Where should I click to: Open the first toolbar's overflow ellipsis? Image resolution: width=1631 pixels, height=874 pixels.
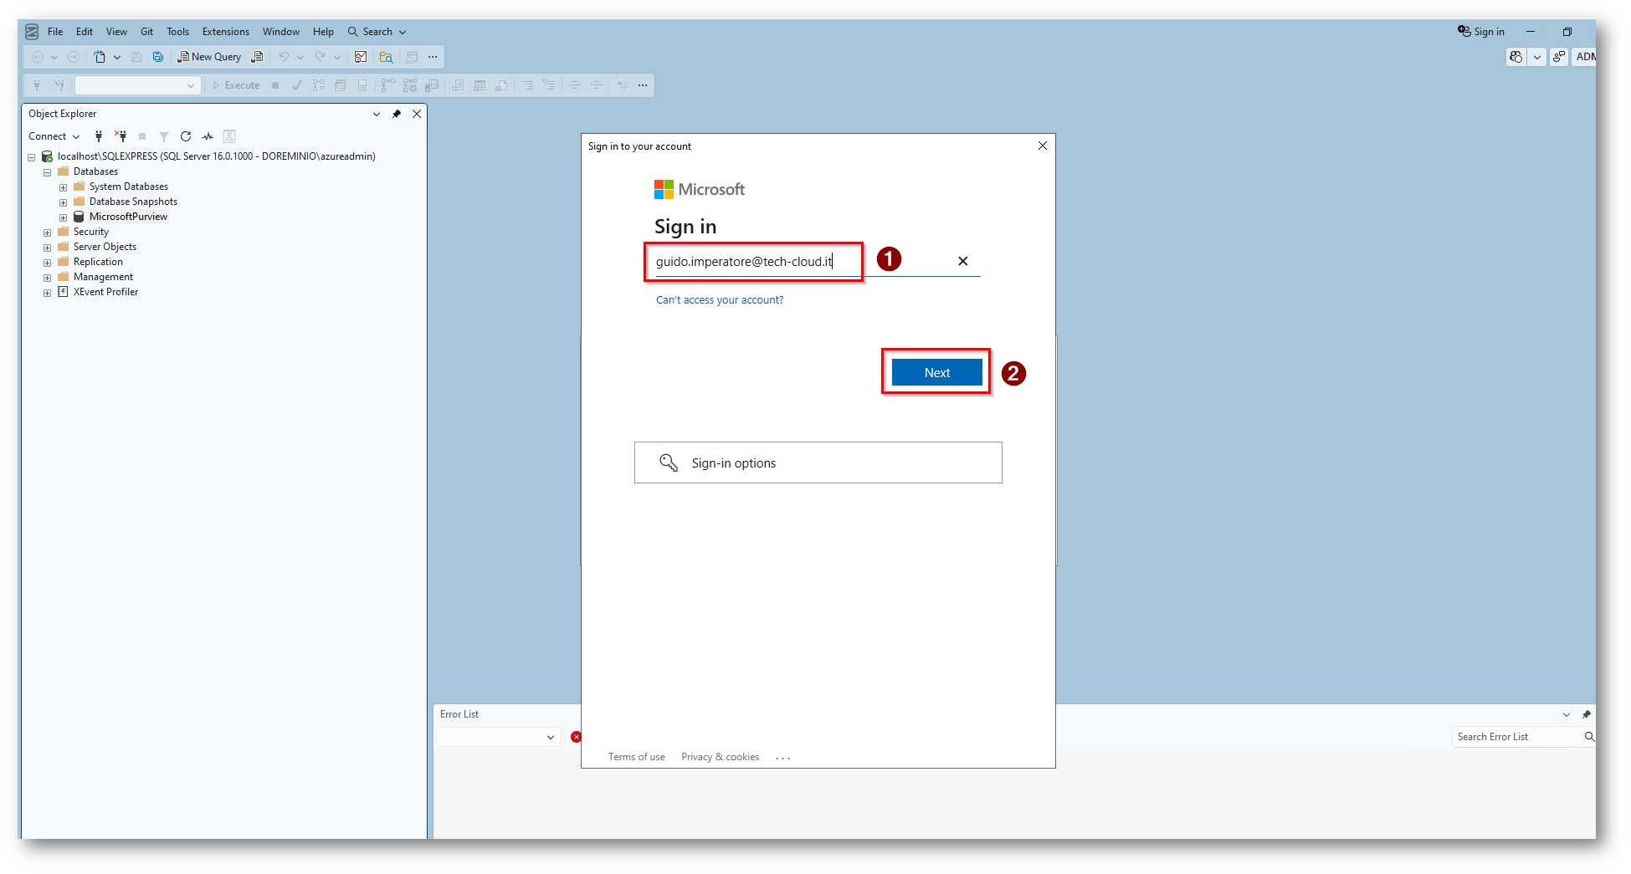pos(433,57)
